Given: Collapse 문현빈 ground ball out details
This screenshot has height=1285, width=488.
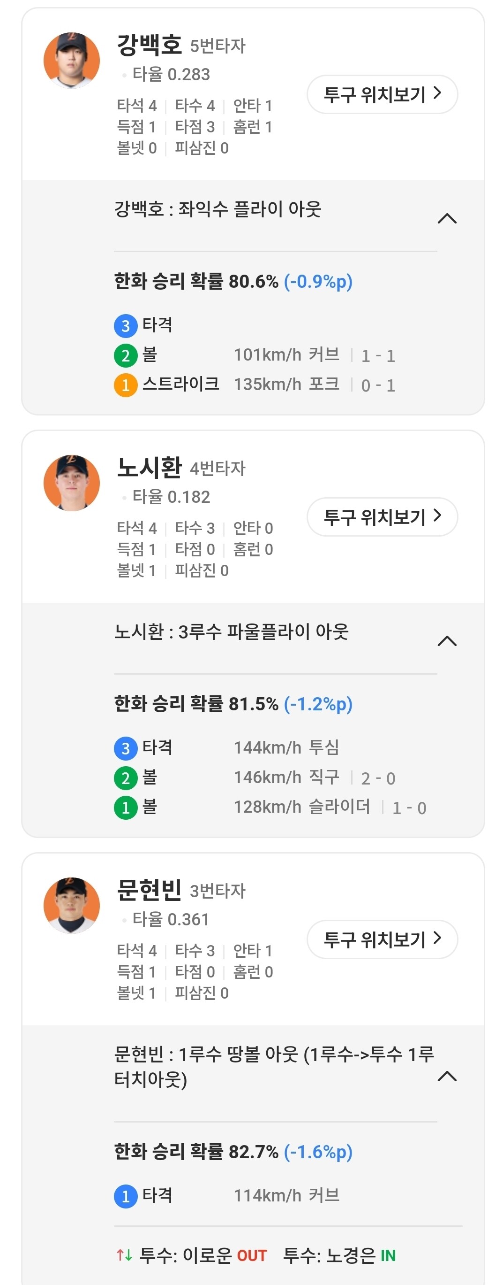Looking at the screenshot, I should 447,1077.
